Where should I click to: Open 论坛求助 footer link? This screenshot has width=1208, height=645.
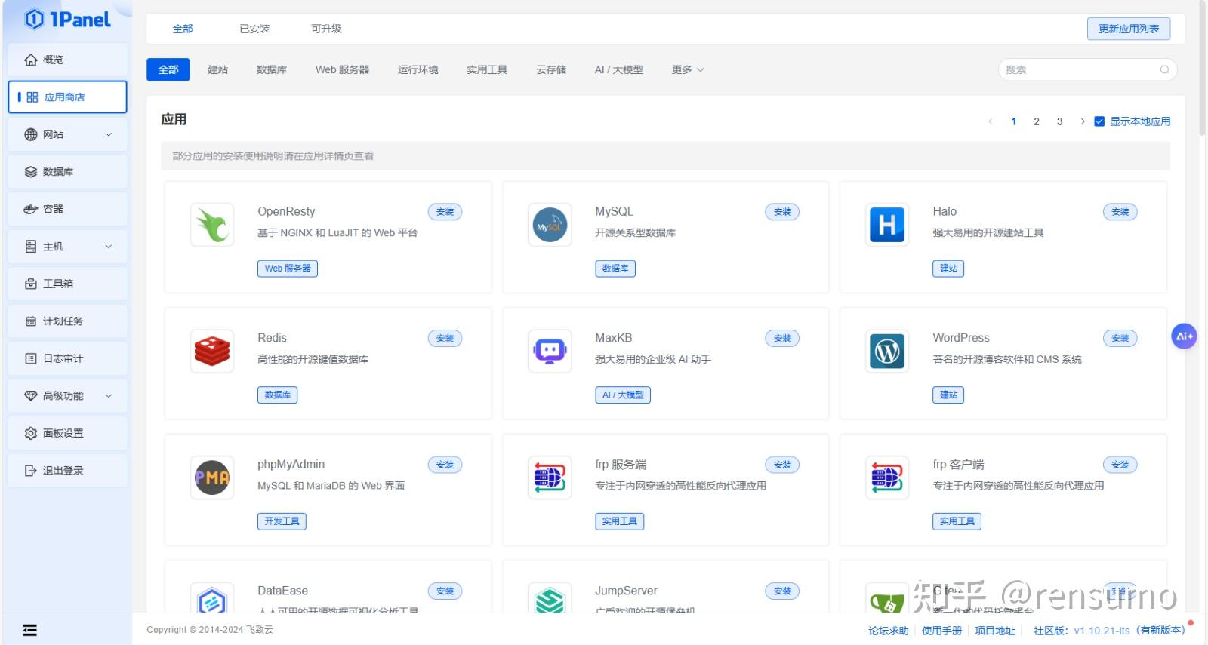888,631
